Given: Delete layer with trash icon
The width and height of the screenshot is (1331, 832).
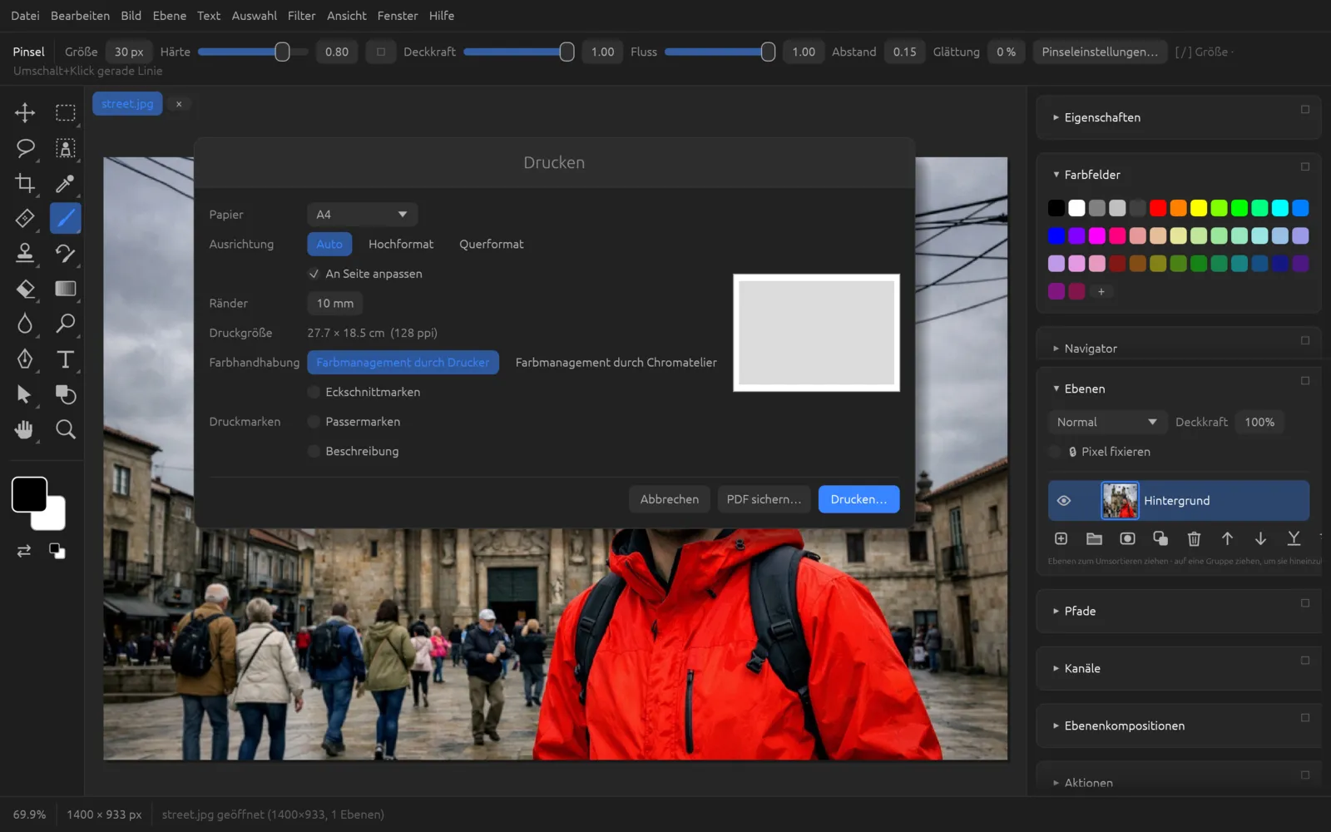Looking at the screenshot, I should 1194,538.
